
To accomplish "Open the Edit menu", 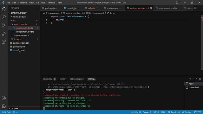I will click(14, 3).
